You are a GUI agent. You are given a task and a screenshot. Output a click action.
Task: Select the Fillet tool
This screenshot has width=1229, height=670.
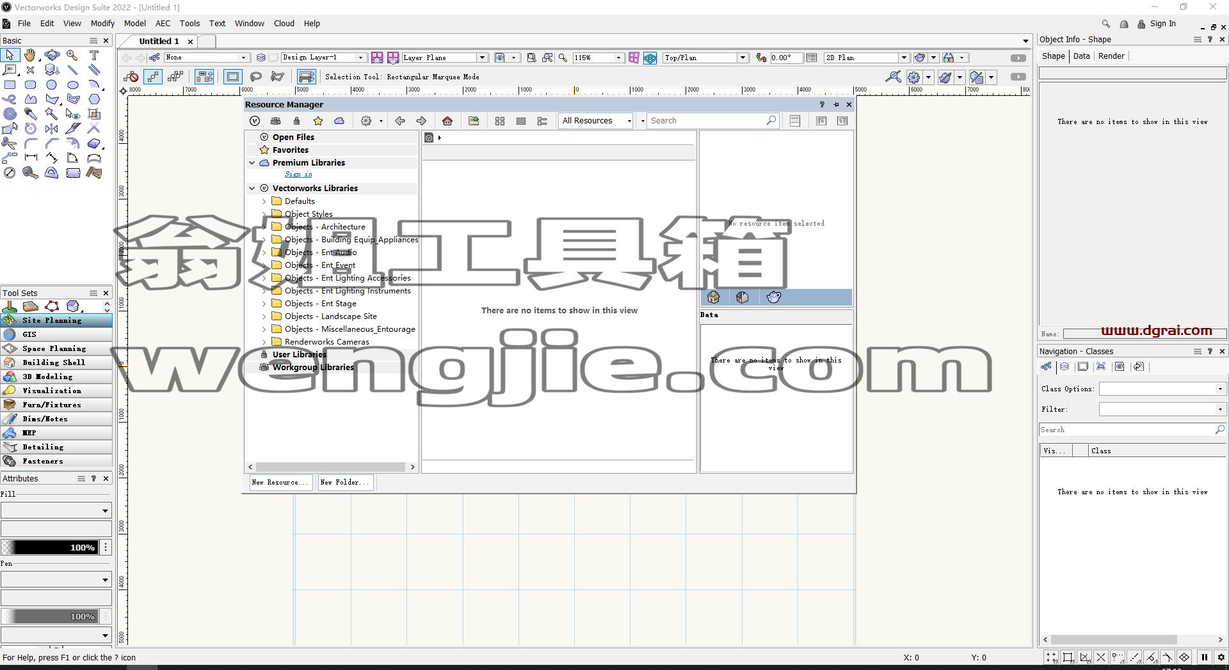click(30, 143)
